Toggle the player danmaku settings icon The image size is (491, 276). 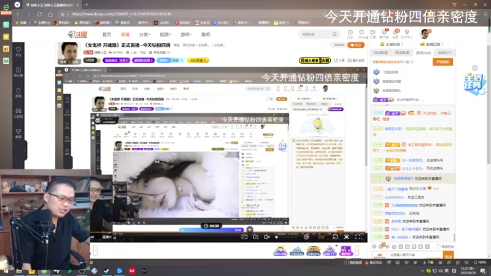(306, 237)
